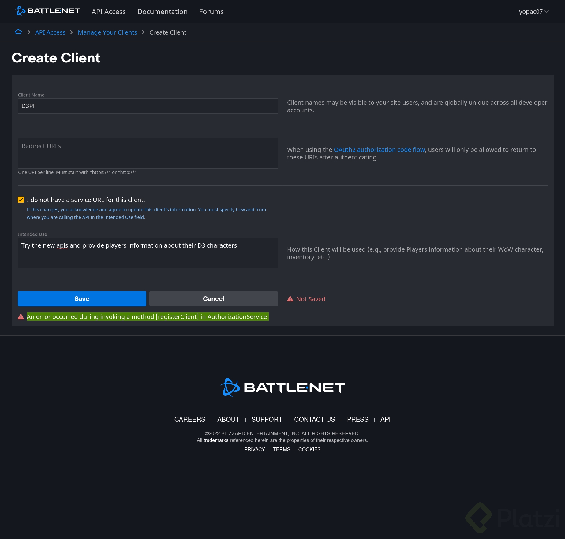Image resolution: width=565 pixels, height=539 pixels.
Task: Open the CONTACT US link
Action: click(x=314, y=419)
